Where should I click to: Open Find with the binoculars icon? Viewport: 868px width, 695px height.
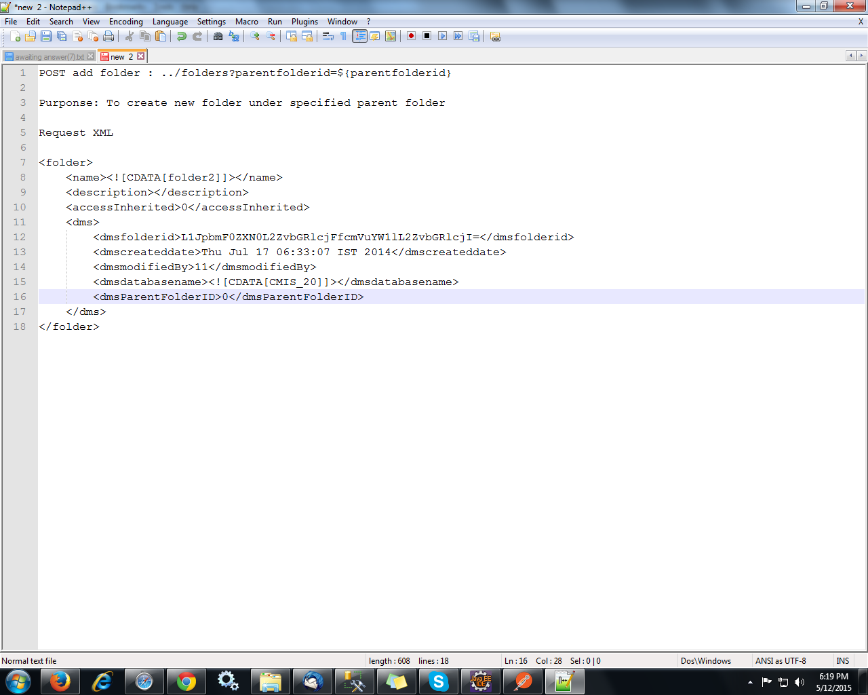[218, 36]
